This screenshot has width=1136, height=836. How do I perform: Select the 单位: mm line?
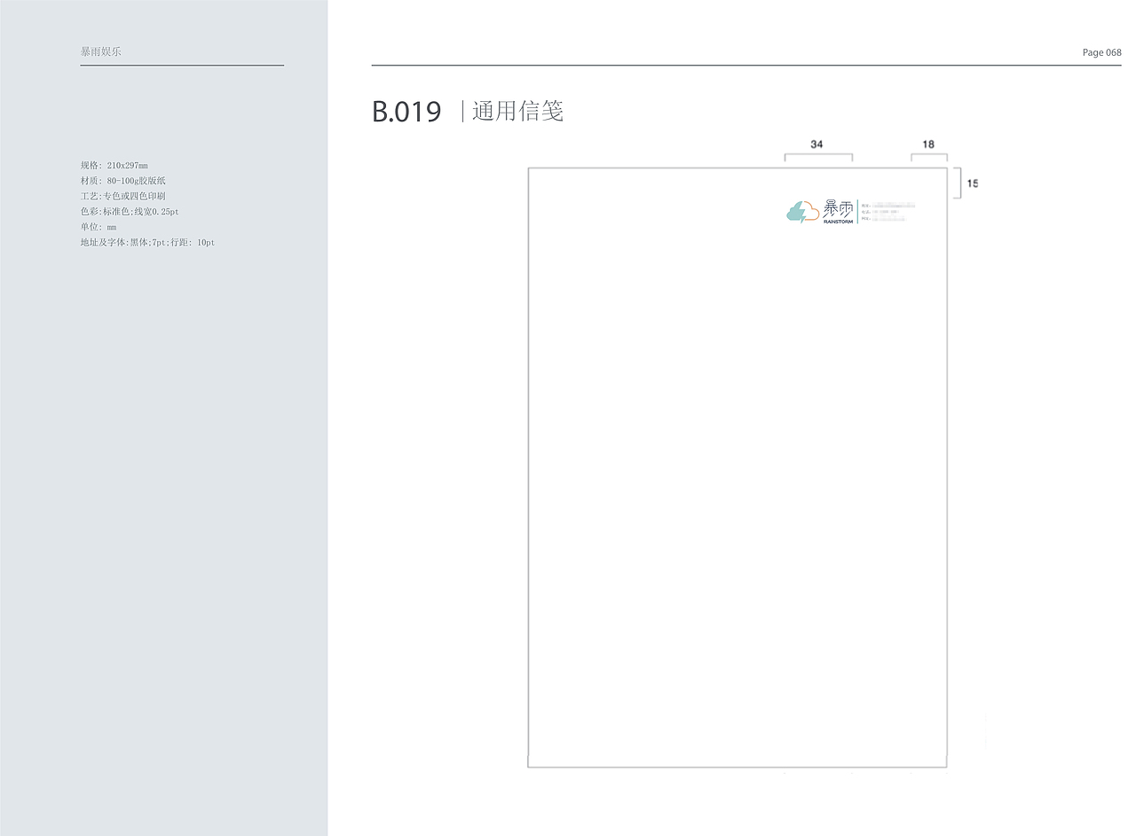click(99, 227)
